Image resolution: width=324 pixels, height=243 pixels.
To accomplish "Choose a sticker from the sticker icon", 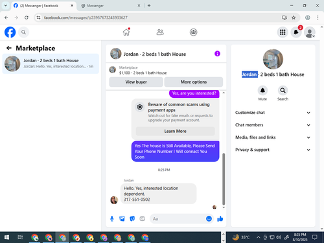I will 132,219.
